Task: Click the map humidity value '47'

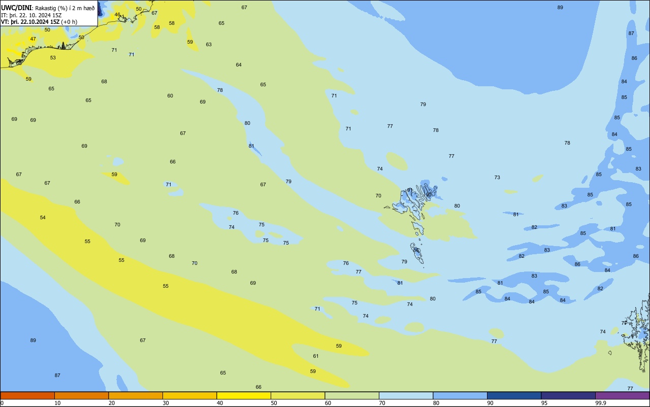Action: (33, 39)
